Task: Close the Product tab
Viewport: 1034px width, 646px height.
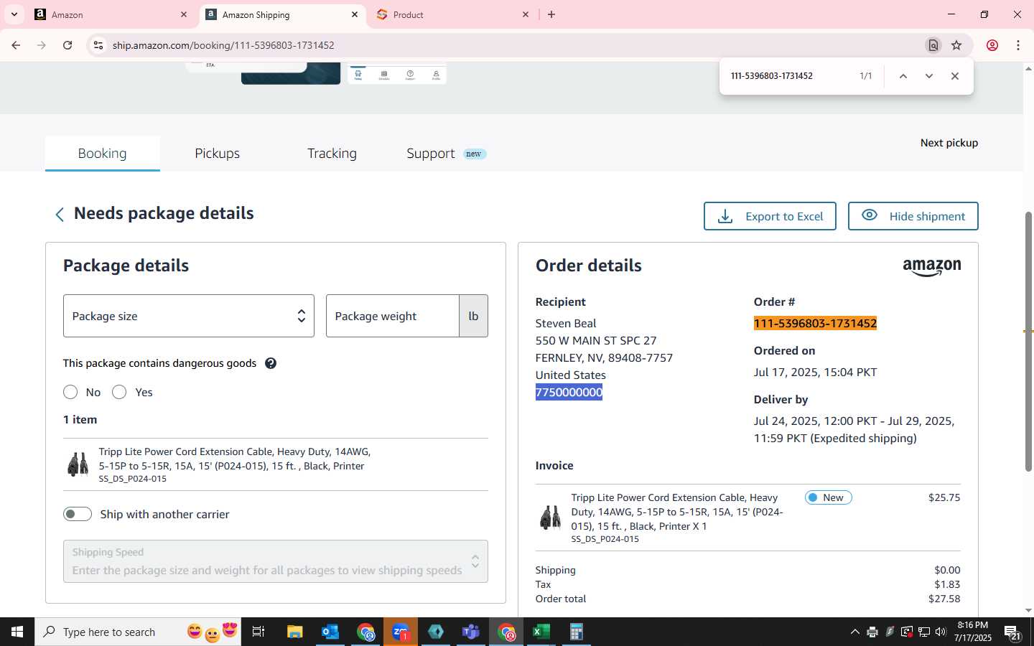Action: tap(526, 14)
